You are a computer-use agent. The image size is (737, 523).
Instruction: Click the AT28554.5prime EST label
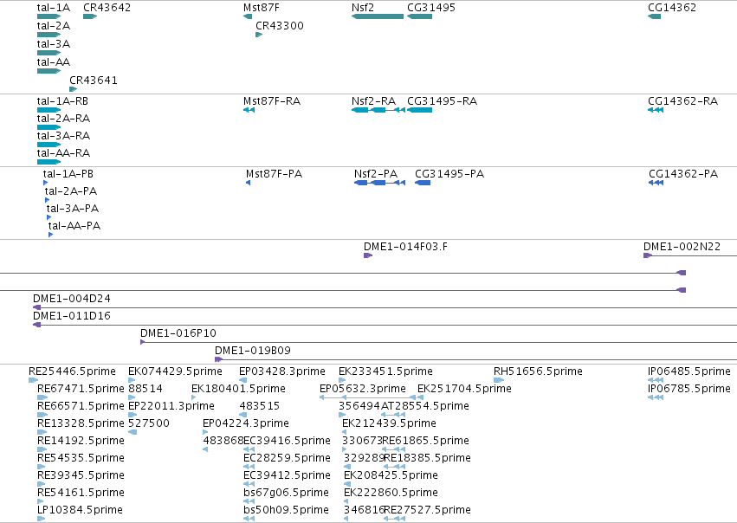(425, 406)
